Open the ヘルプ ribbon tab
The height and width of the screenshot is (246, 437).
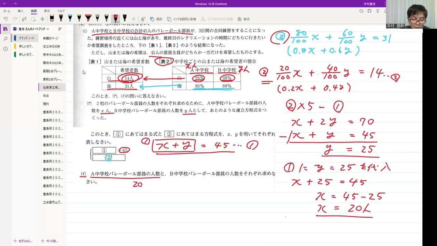[61, 11]
